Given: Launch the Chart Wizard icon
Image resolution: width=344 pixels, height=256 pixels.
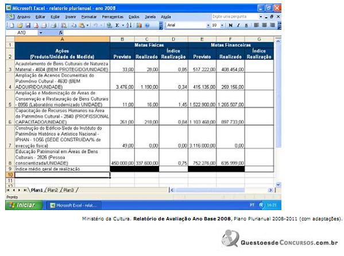Looking at the screenshot, I should (139, 25).
